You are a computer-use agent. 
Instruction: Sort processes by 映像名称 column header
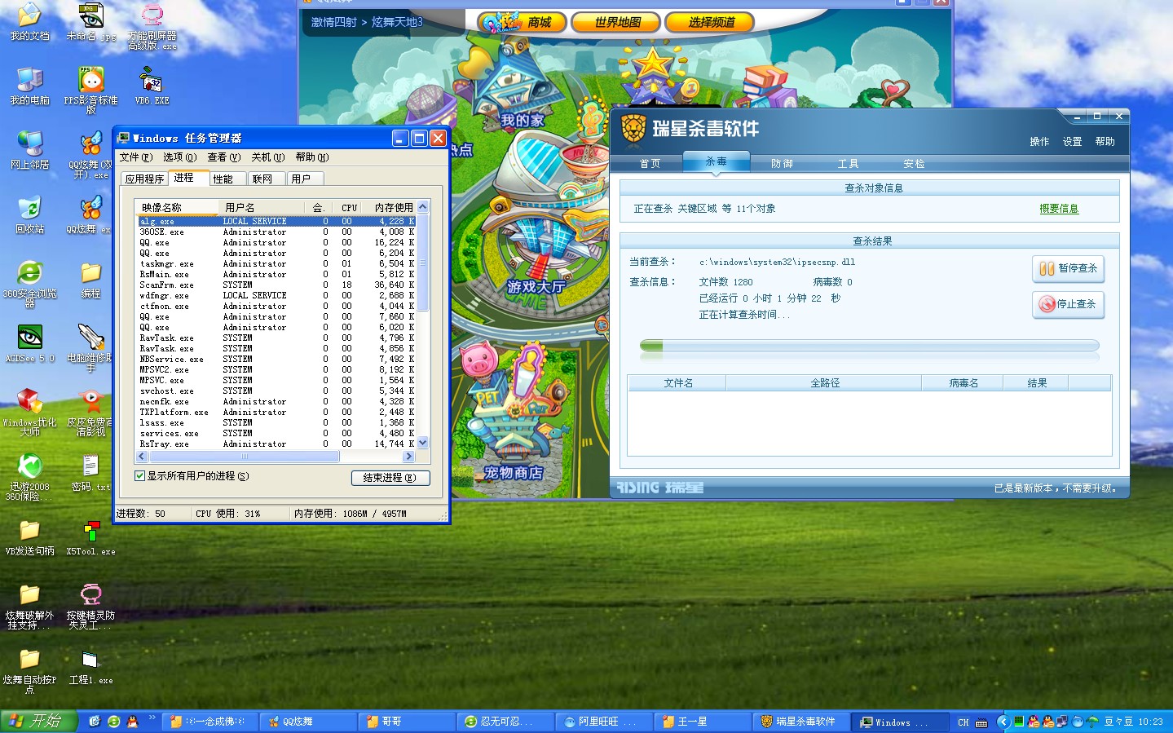(178, 207)
